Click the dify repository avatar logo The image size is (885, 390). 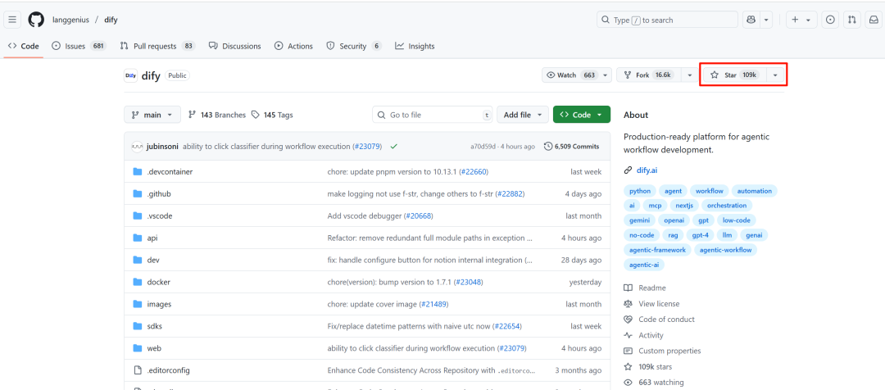pos(130,75)
